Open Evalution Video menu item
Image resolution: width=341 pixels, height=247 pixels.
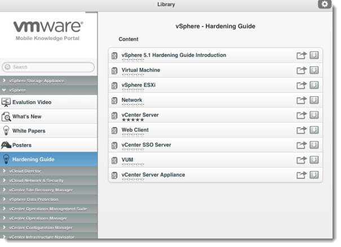pyautogui.click(x=48, y=102)
